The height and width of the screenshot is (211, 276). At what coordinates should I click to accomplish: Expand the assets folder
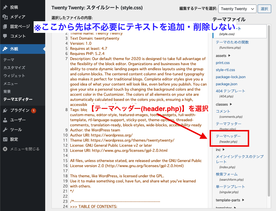pos(223,56)
